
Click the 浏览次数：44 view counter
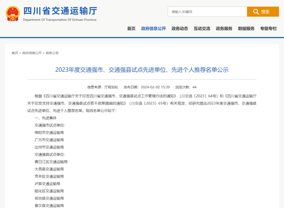click(x=186, y=87)
